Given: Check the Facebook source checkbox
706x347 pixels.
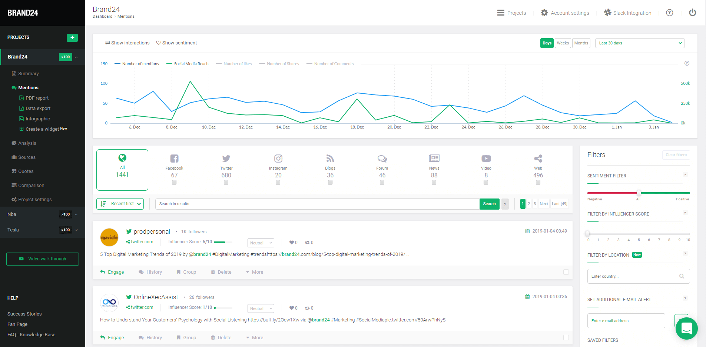Looking at the screenshot, I should pyautogui.click(x=174, y=182).
